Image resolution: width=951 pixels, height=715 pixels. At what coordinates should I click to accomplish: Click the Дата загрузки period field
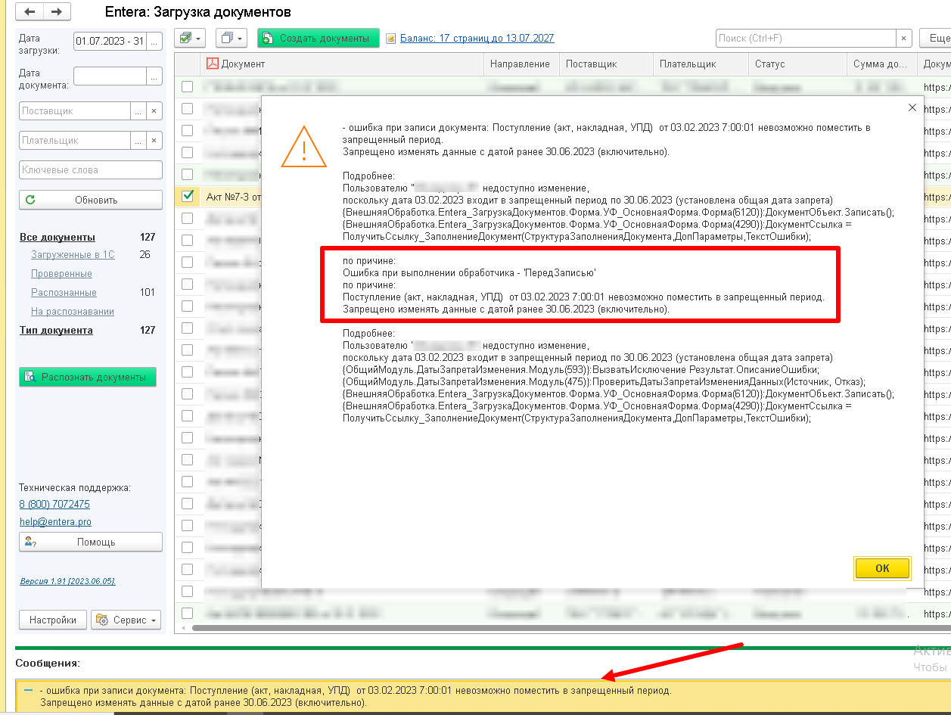pos(110,41)
